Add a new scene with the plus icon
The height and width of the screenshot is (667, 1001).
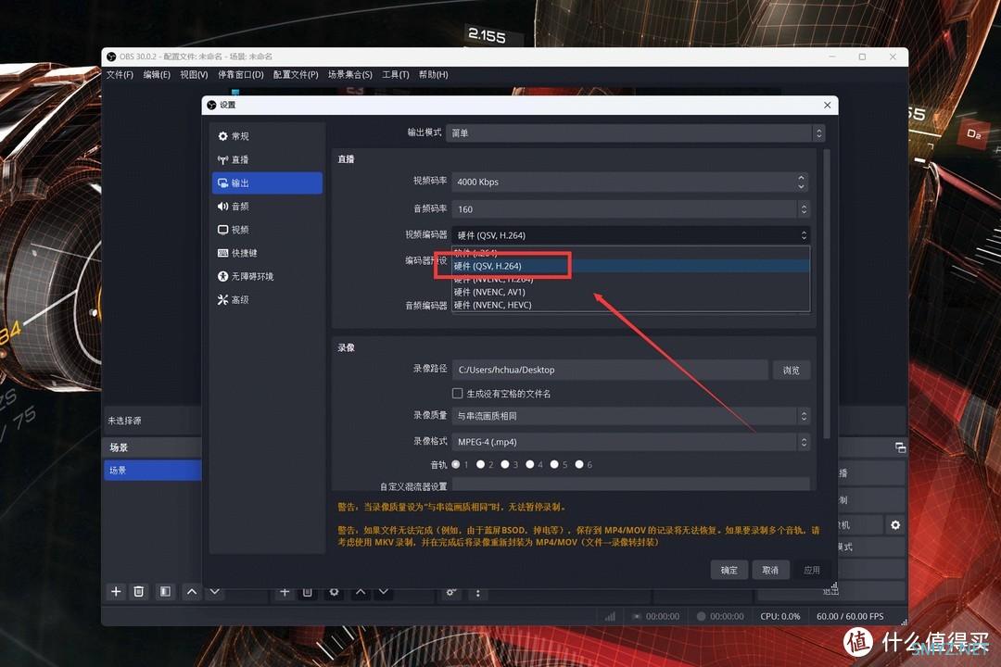coord(116,592)
